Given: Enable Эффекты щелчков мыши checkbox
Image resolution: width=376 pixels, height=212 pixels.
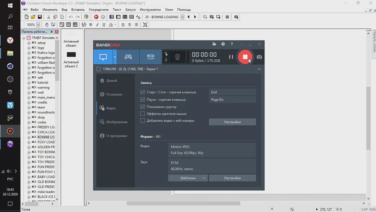Looking at the screenshot, I should coord(143,114).
